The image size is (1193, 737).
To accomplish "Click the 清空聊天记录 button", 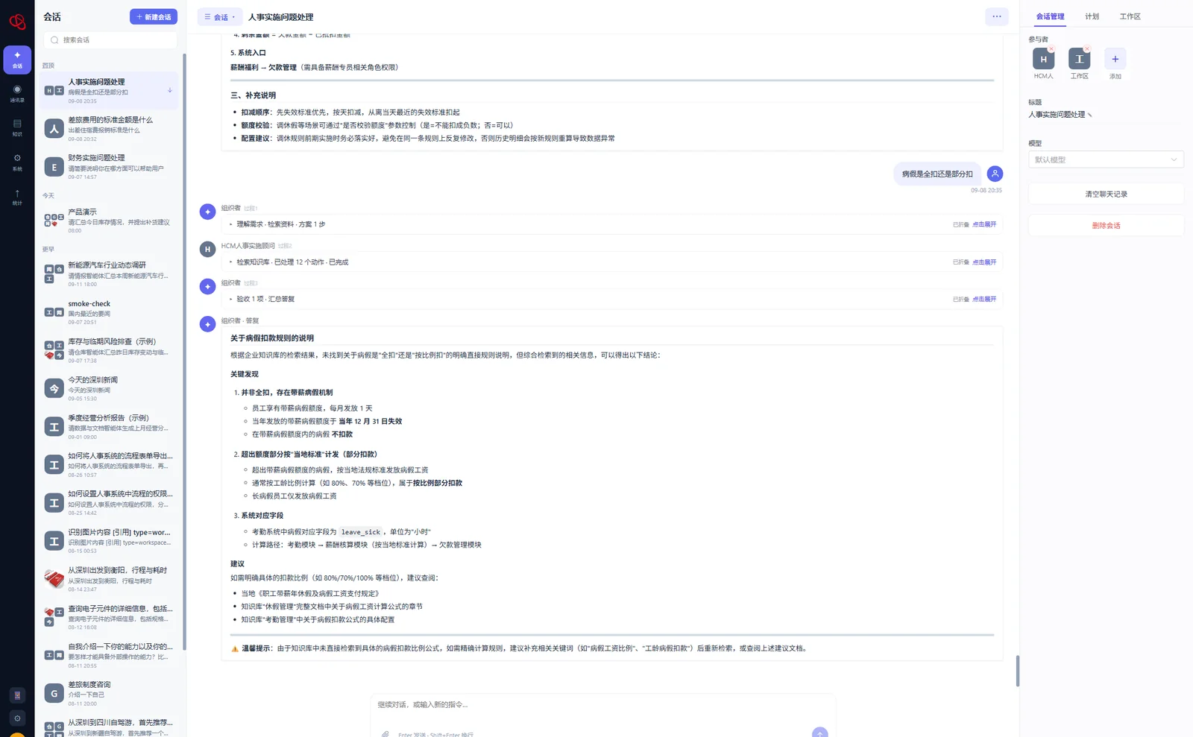I will tap(1106, 194).
